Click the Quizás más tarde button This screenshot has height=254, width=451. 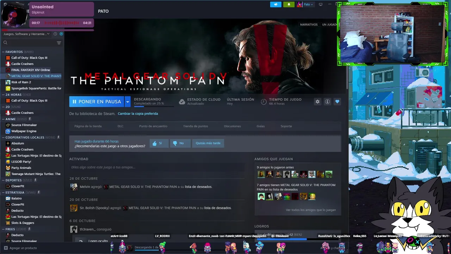tap(208, 143)
